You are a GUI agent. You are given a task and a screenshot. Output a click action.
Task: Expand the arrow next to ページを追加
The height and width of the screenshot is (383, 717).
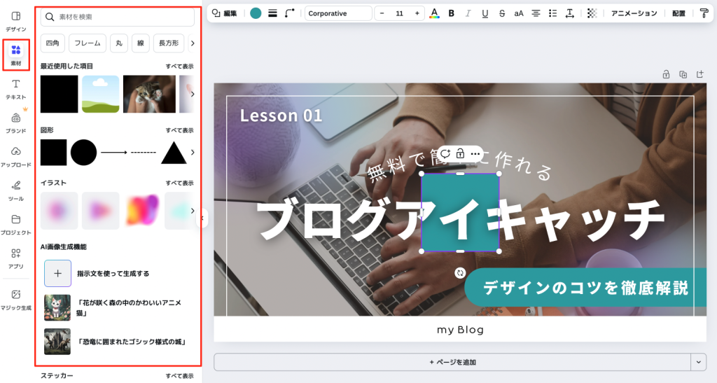(x=698, y=362)
